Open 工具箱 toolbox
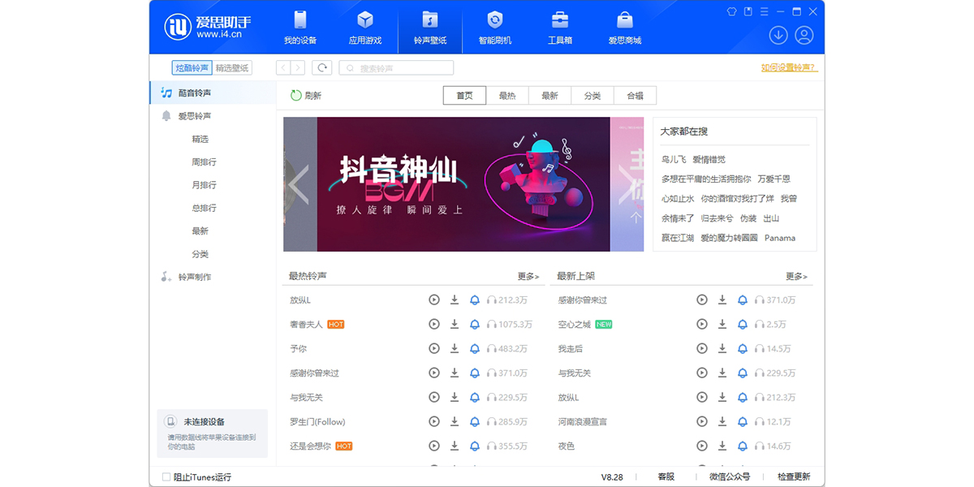The height and width of the screenshot is (487, 974). tap(560, 28)
